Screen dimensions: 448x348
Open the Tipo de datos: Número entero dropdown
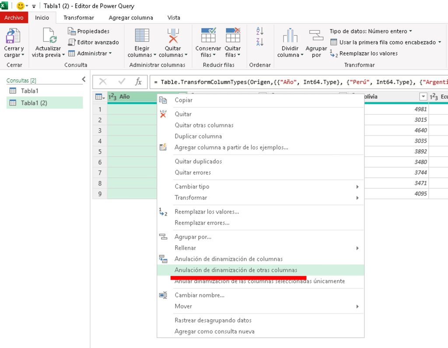pos(371,31)
